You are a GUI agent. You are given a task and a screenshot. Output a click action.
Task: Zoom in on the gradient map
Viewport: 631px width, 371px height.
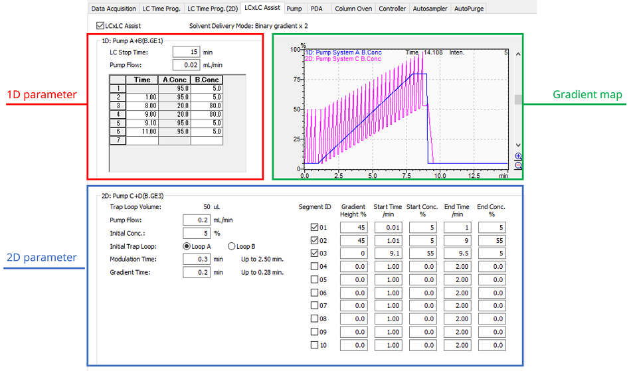[x=518, y=157]
